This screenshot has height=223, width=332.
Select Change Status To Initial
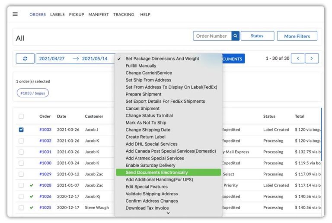(x=168, y=115)
